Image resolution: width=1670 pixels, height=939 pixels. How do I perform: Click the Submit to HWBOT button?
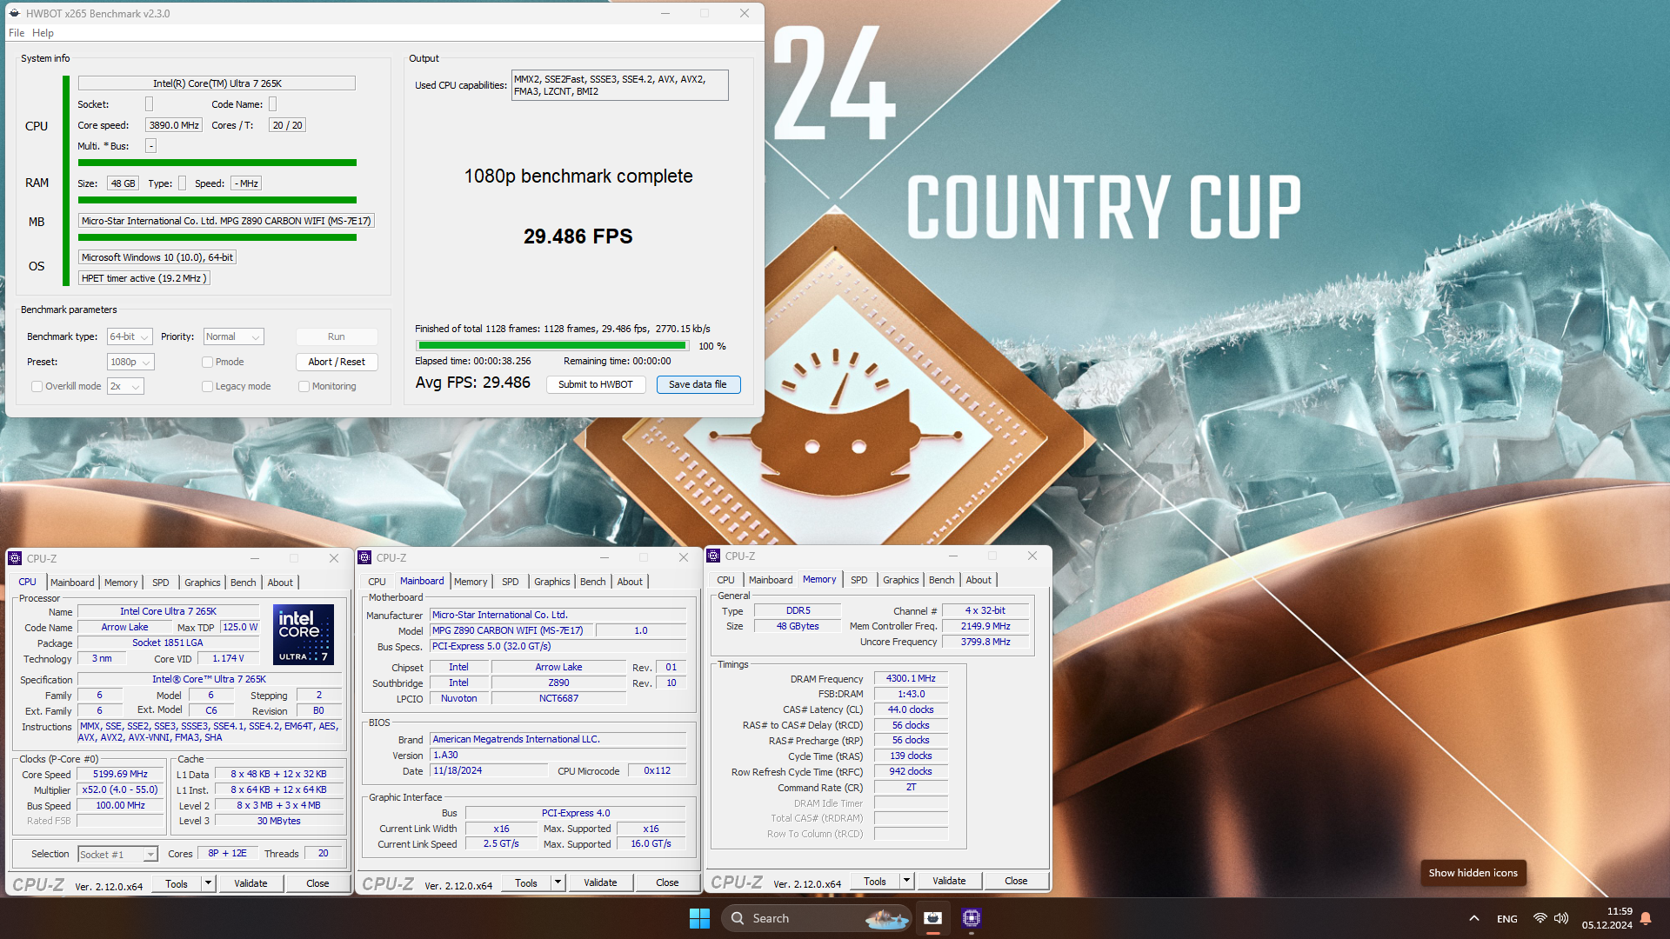[x=595, y=384]
